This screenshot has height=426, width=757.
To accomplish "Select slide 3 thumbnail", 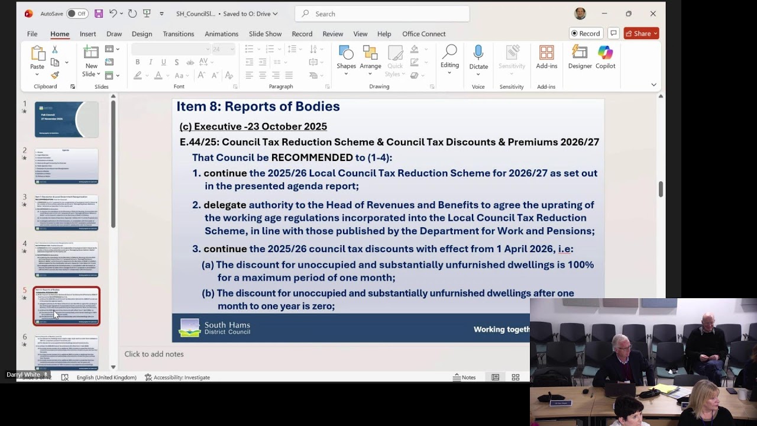I will pos(66,212).
